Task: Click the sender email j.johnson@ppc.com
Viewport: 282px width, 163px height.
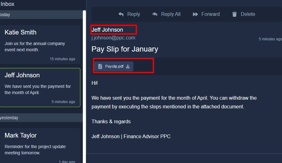Action: coord(113,38)
